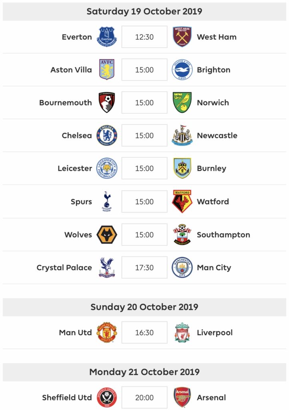The height and width of the screenshot is (410, 289).
Task: Select the Sunday 20 October 2019 header
Action: (144, 307)
